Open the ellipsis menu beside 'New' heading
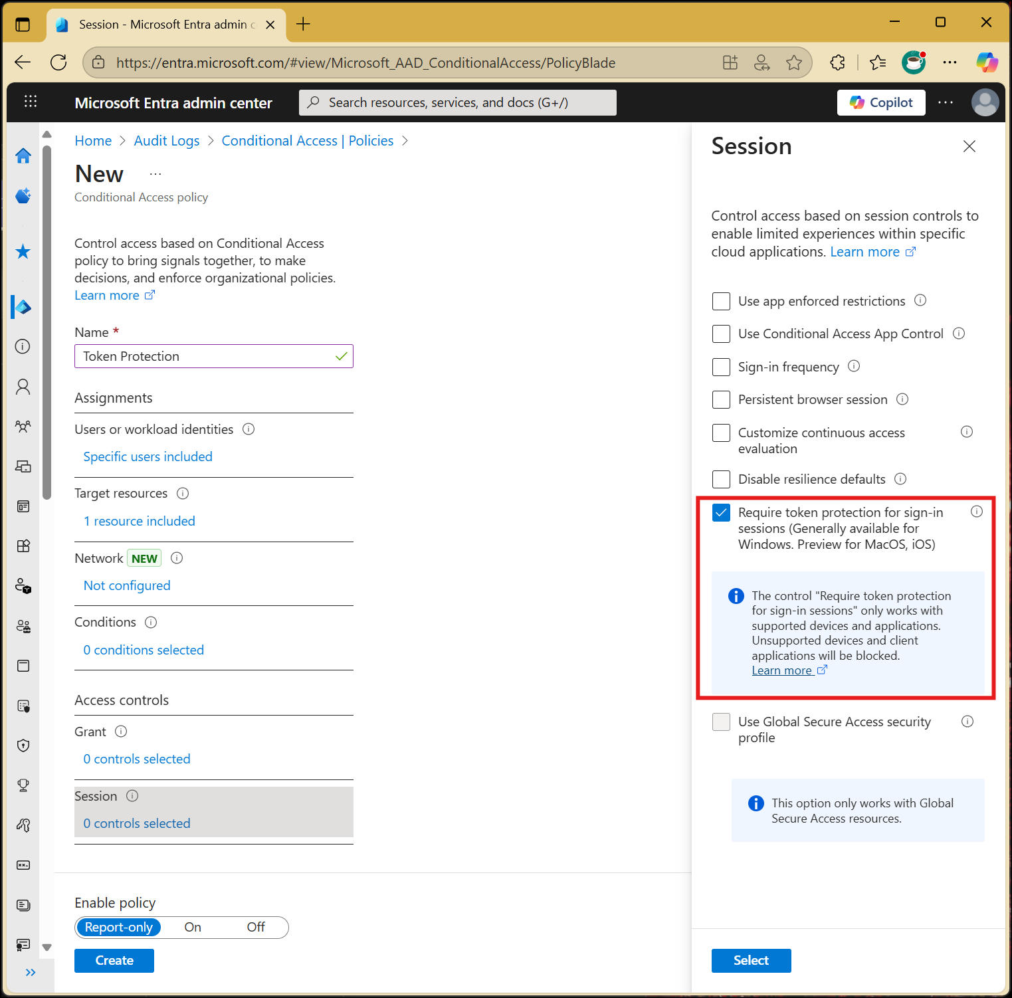The height and width of the screenshot is (998, 1012). [155, 173]
